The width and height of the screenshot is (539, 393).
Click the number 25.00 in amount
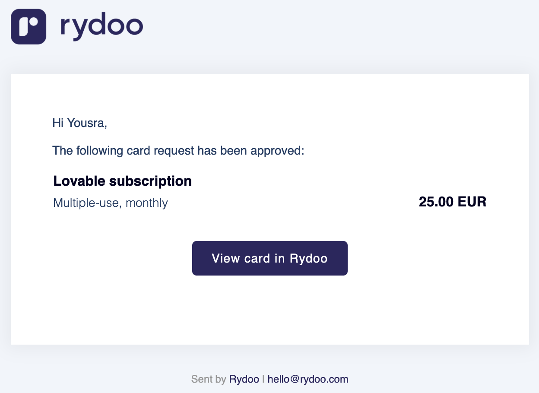(x=436, y=202)
